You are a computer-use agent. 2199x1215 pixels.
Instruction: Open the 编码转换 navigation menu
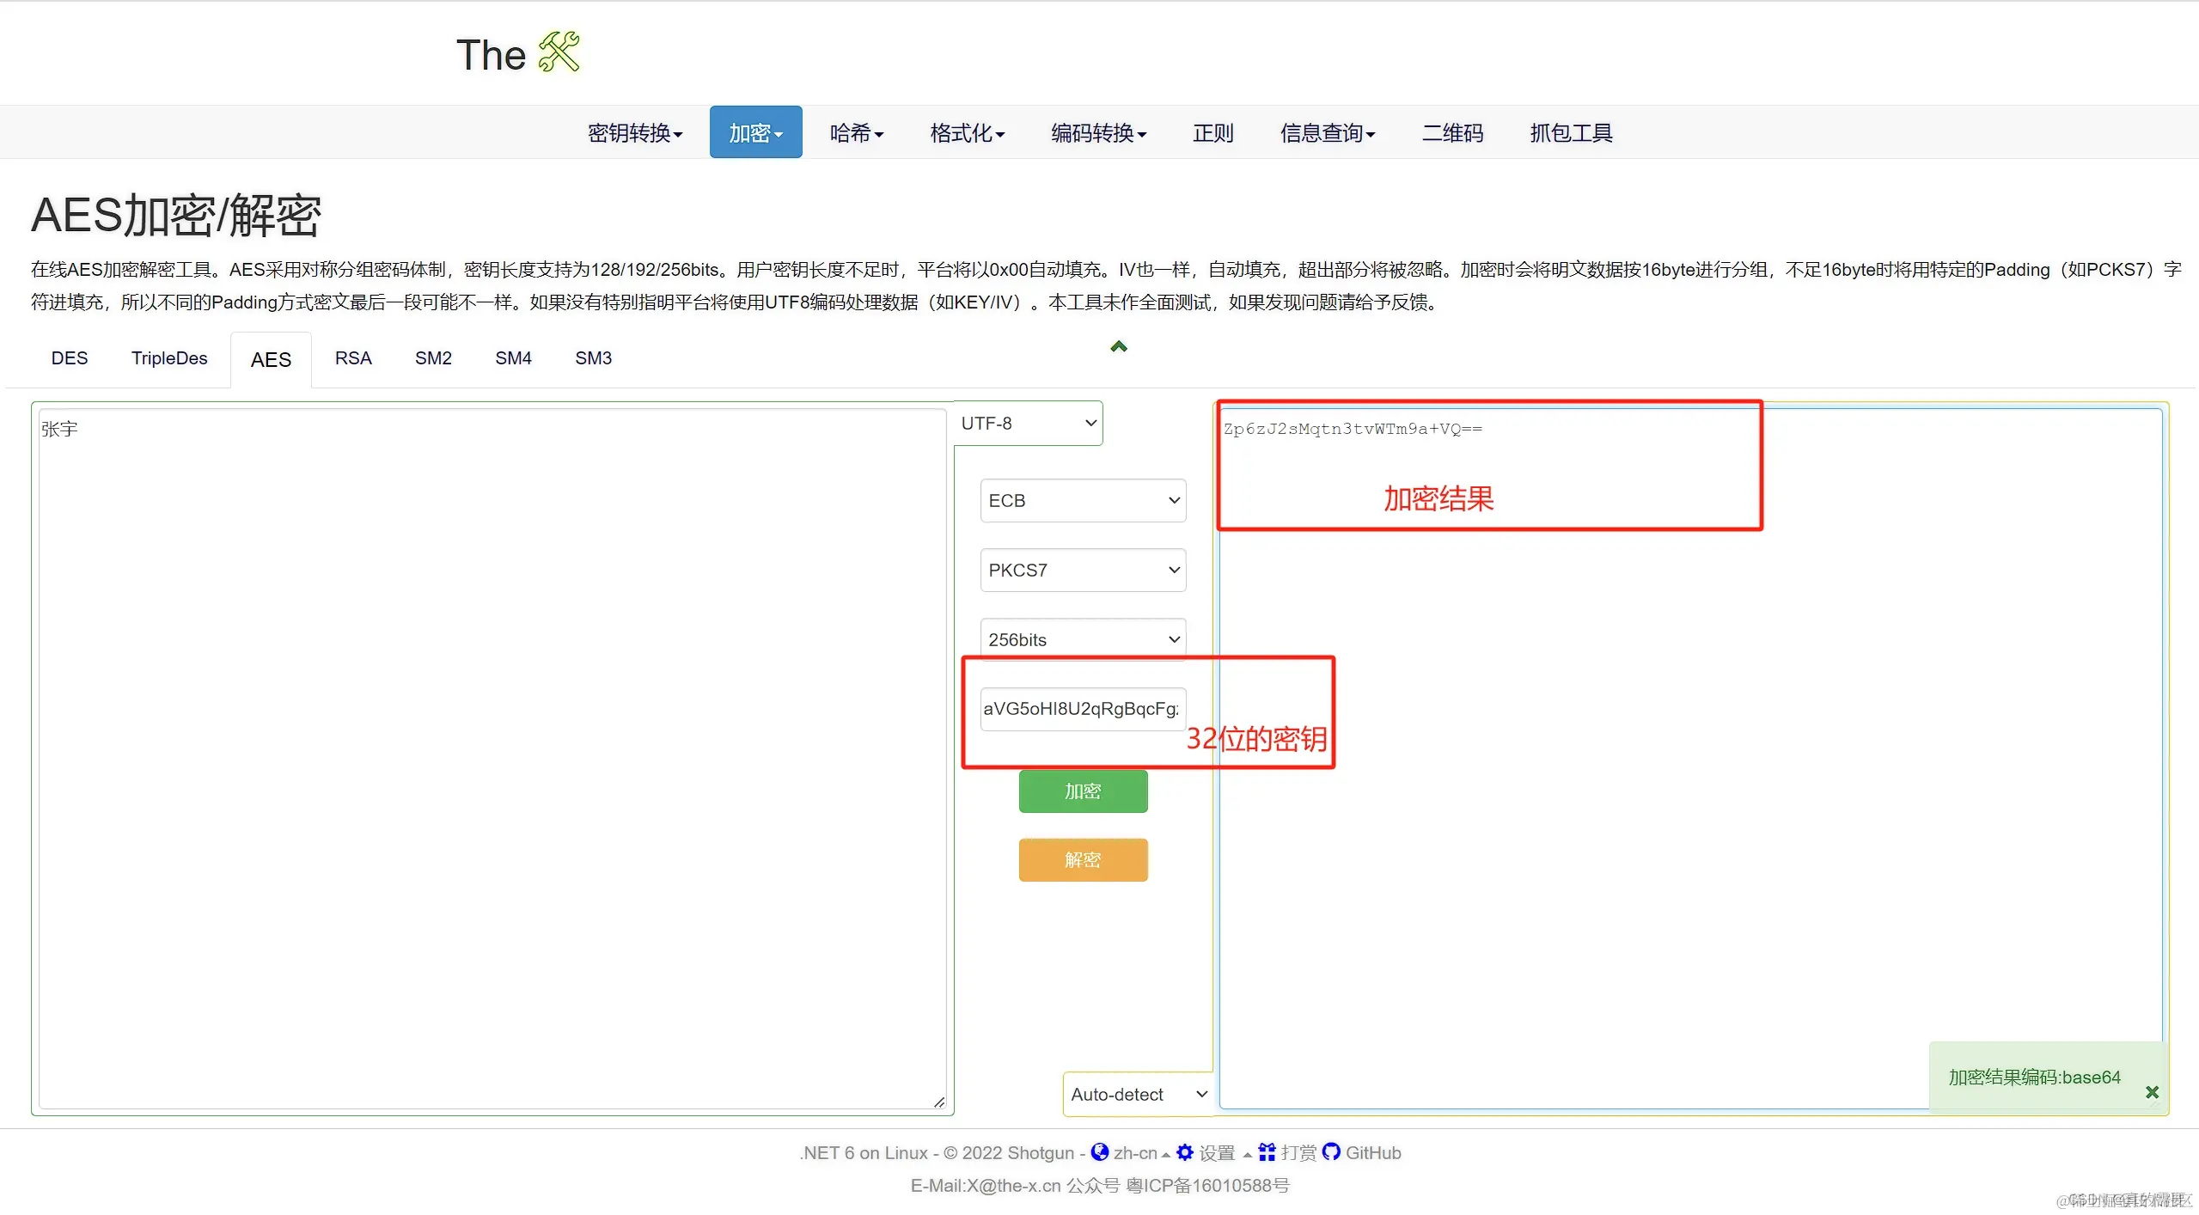coord(1098,133)
